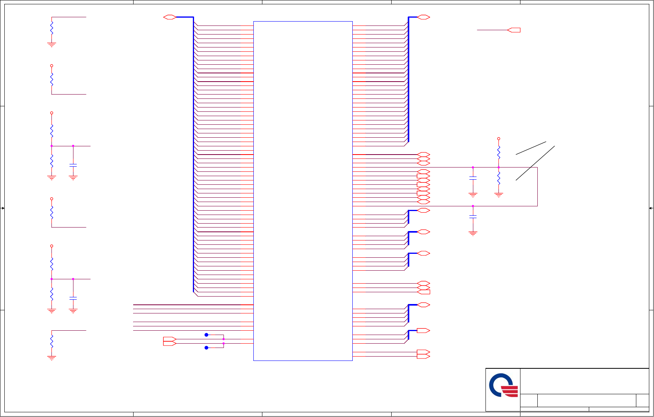This screenshot has width=654, height=417.
Task: Select the off-page connector feeding the left bus
Action: [170, 17]
